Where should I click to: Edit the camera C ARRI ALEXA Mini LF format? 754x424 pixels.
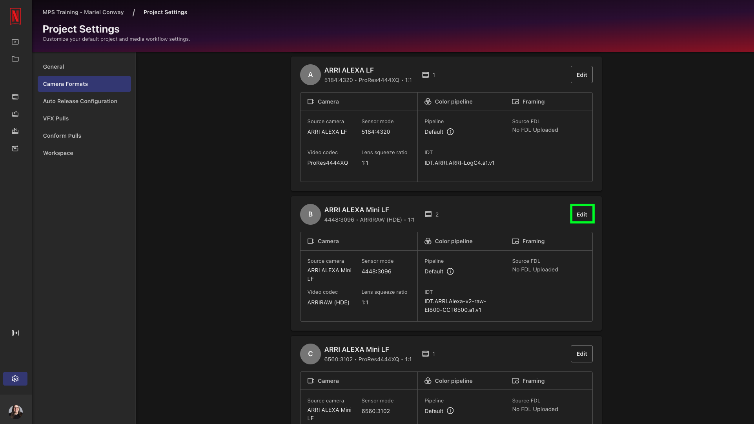pos(582,354)
